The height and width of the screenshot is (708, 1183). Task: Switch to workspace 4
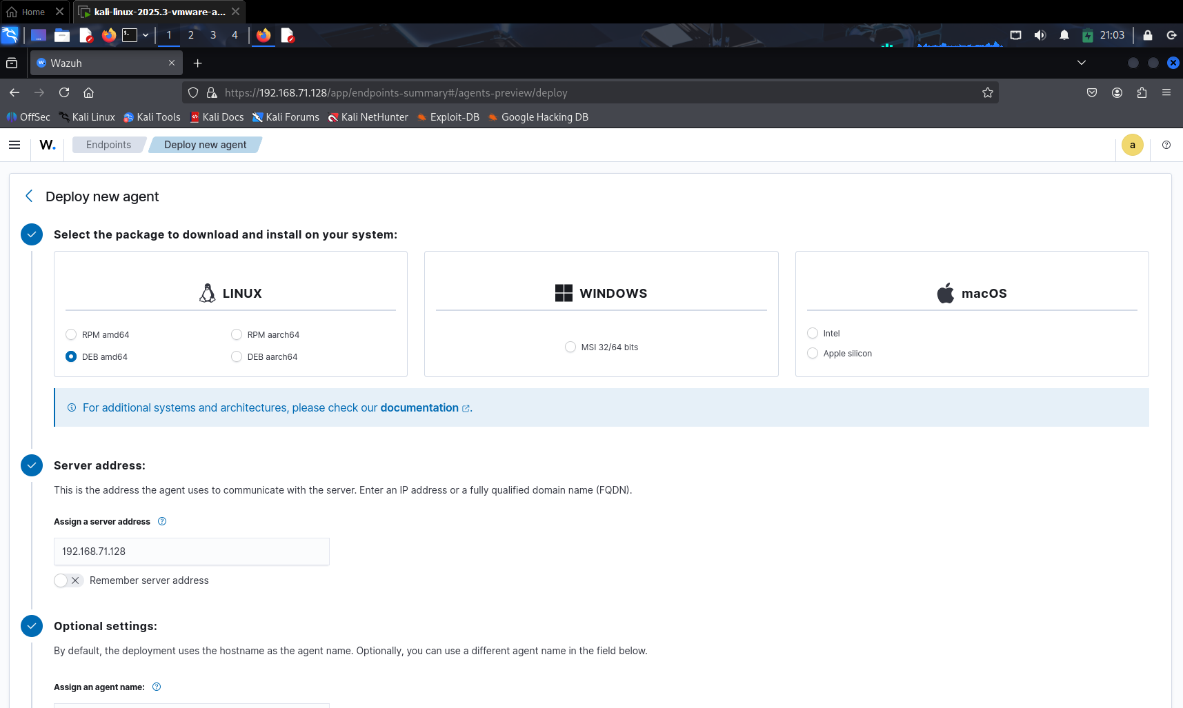(x=235, y=35)
